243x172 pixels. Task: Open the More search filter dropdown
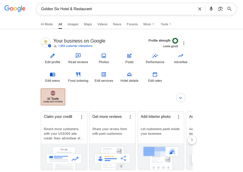[x=149, y=24]
